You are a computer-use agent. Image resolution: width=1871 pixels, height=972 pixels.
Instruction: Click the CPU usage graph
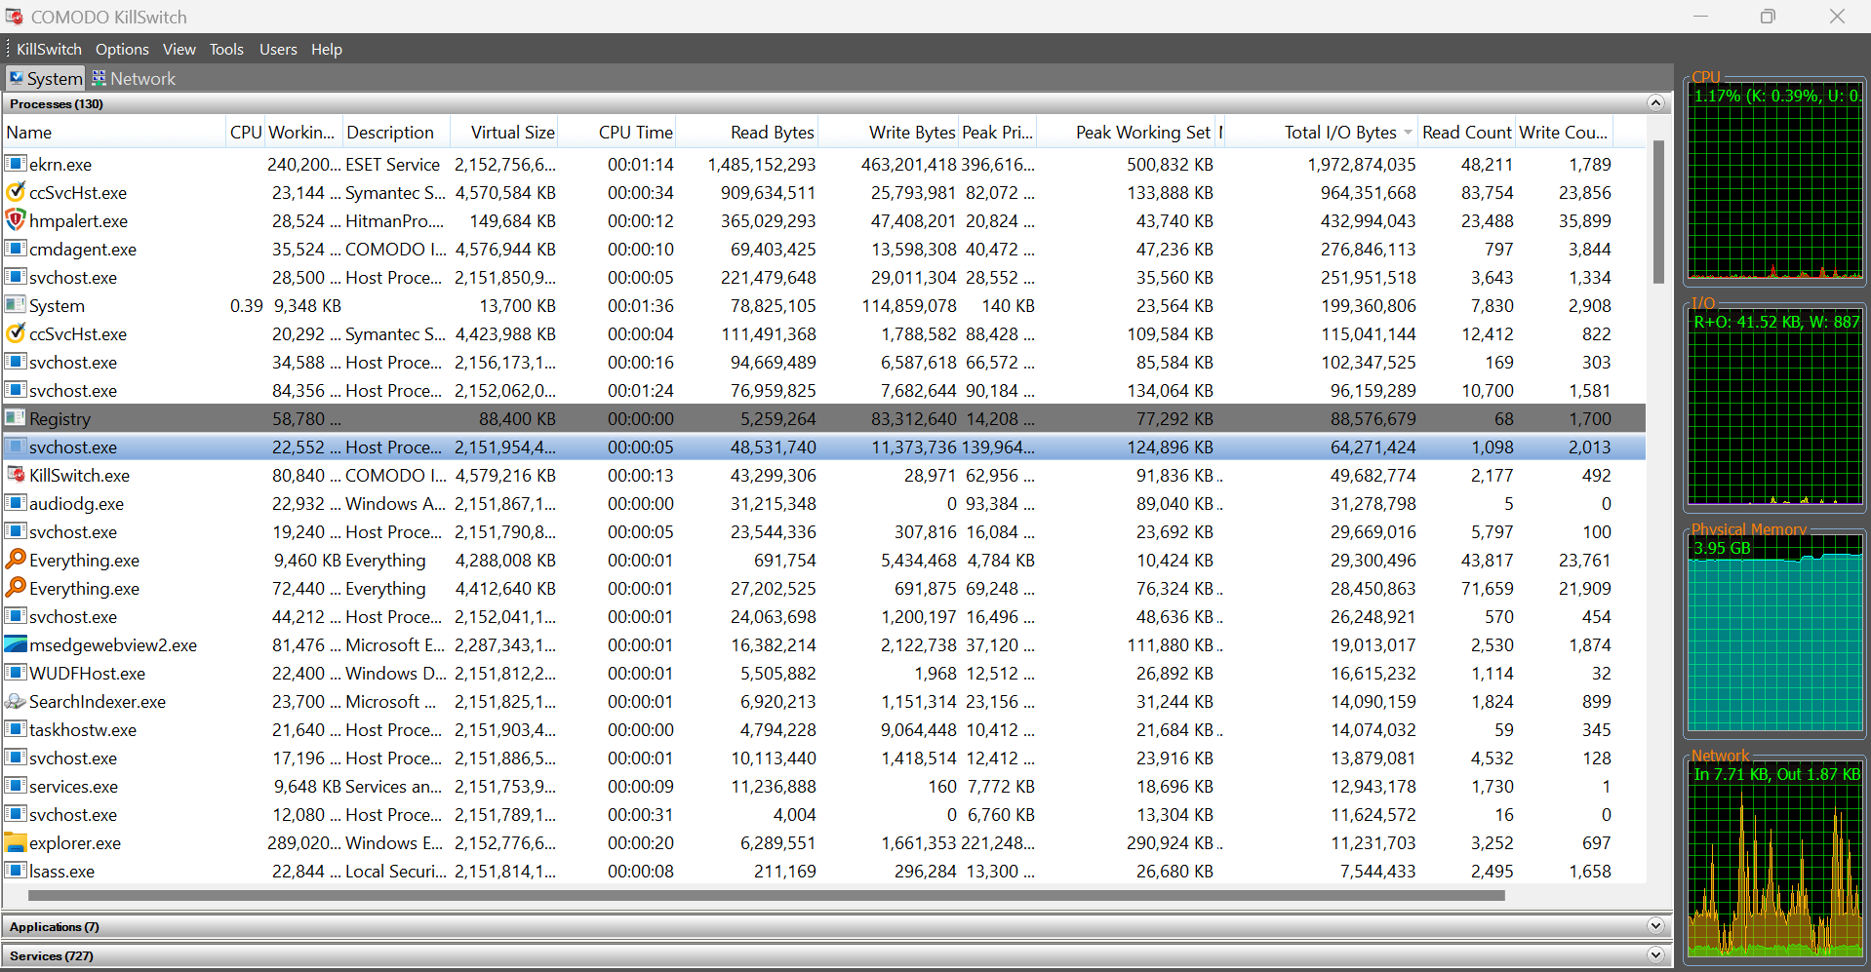(x=1775, y=181)
